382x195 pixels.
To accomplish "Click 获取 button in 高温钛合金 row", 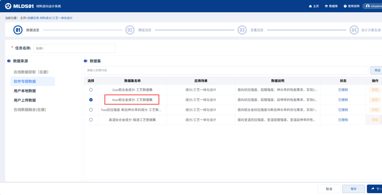I will click(375, 120).
